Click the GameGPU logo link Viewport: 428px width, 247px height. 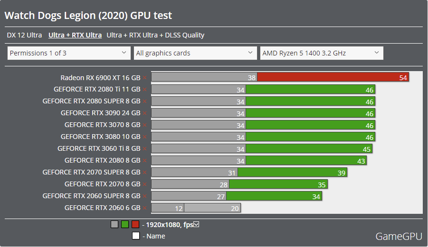click(398, 236)
